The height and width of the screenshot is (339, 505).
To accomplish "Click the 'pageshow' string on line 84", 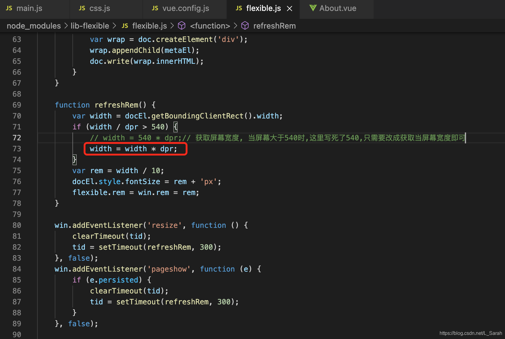I will pos(169,269).
